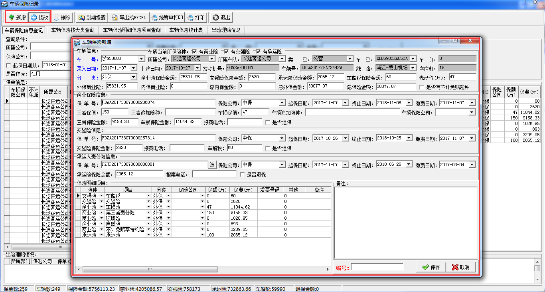Open 保险公司 dropdown in 商业保险信息

282,103
